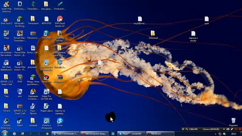This screenshot has height=136, width=242.
Task: Show hidden system tray icons arrow
Action: 216,134
